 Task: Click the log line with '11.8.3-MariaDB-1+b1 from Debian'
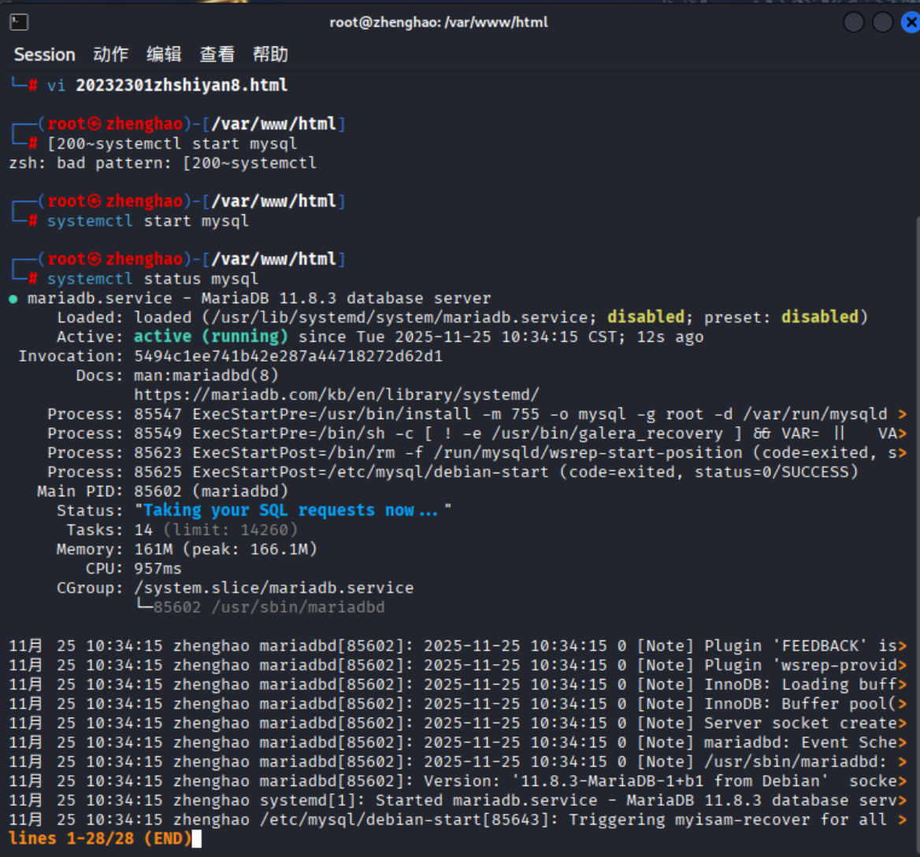coord(458,781)
